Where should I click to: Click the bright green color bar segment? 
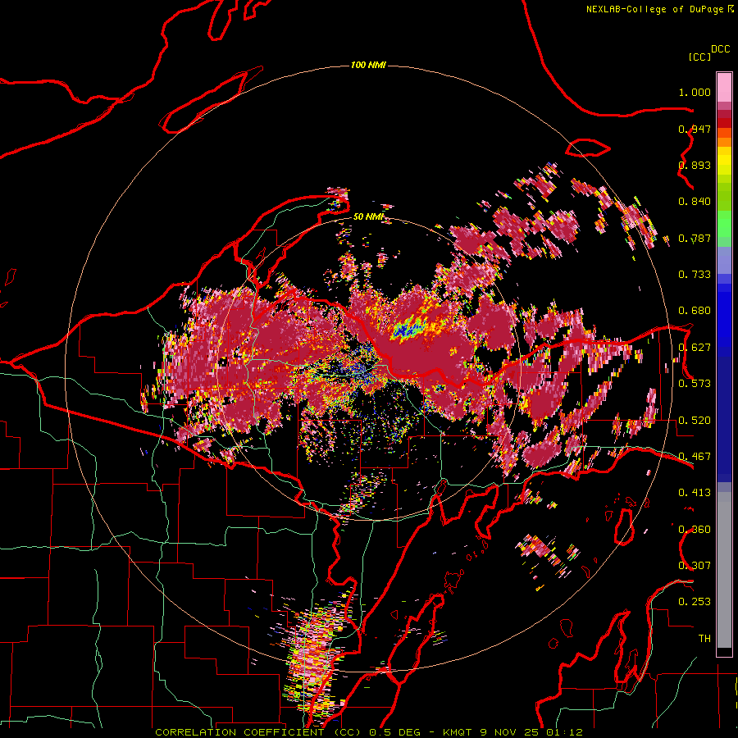pos(724,225)
